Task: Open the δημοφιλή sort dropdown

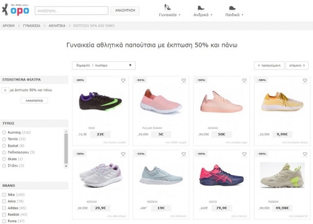Action: coord(104,66)
